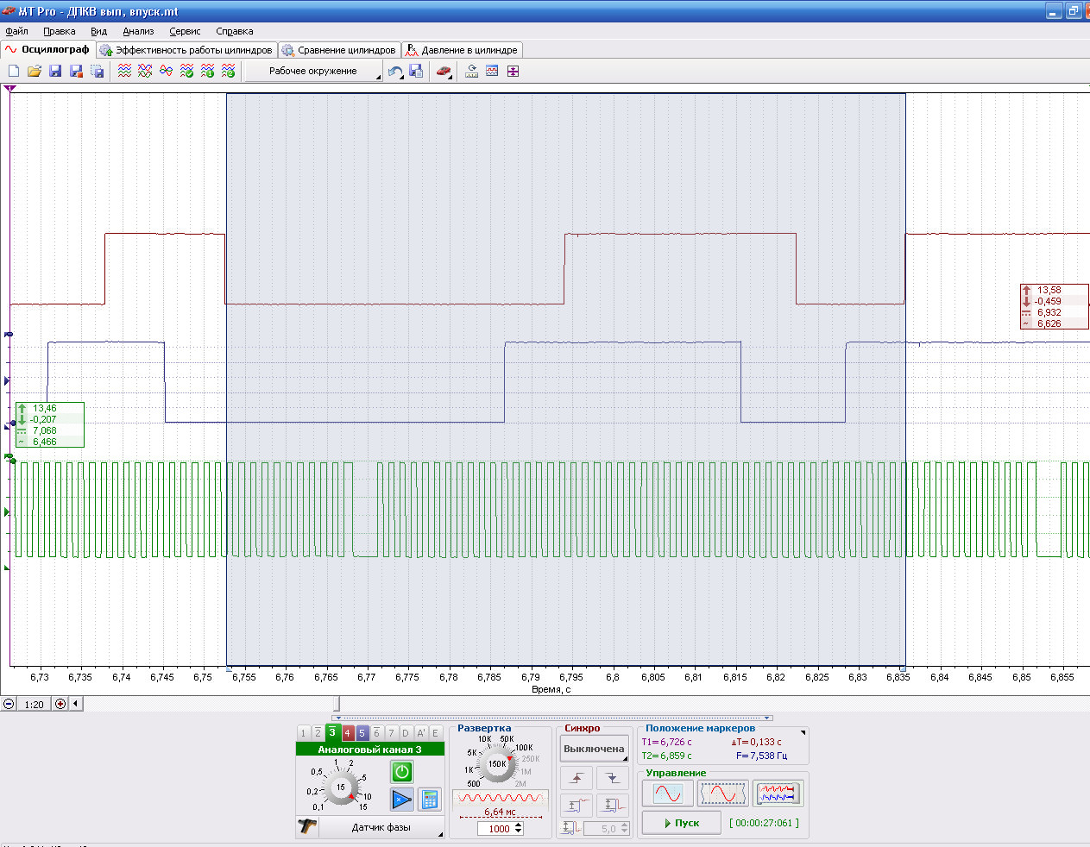This screenshot has width=1090, height=847.
Task: Switch to Давление в цилиндре tab
Action: tap(462, 50)
